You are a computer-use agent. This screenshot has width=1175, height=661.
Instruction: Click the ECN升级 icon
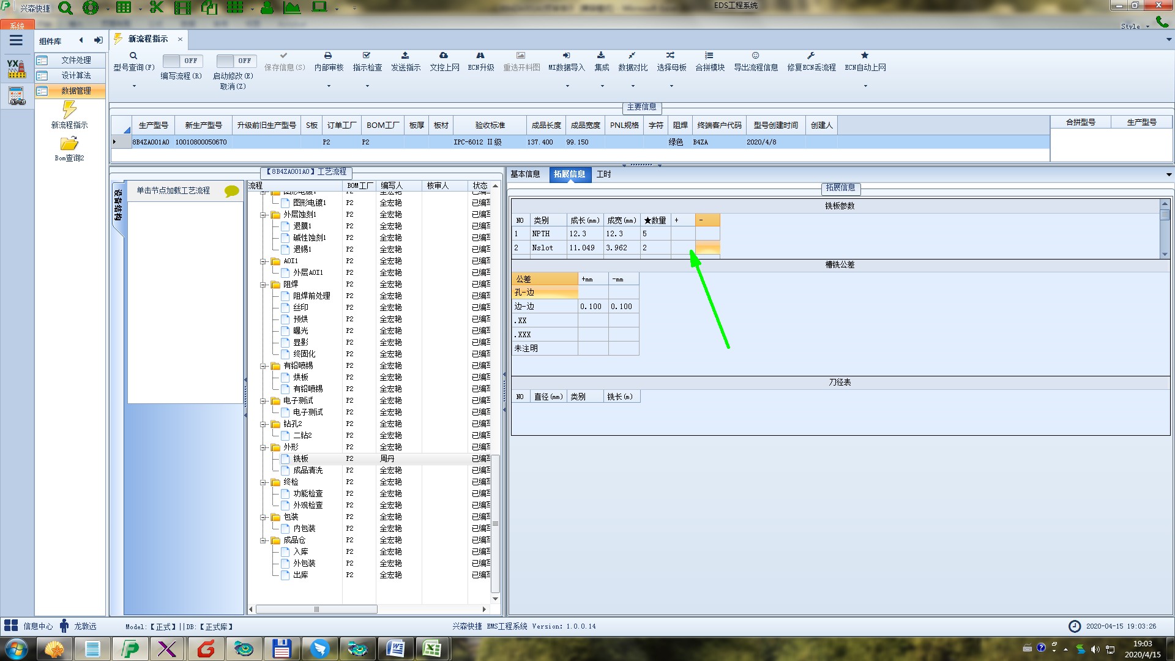[480, 56]
